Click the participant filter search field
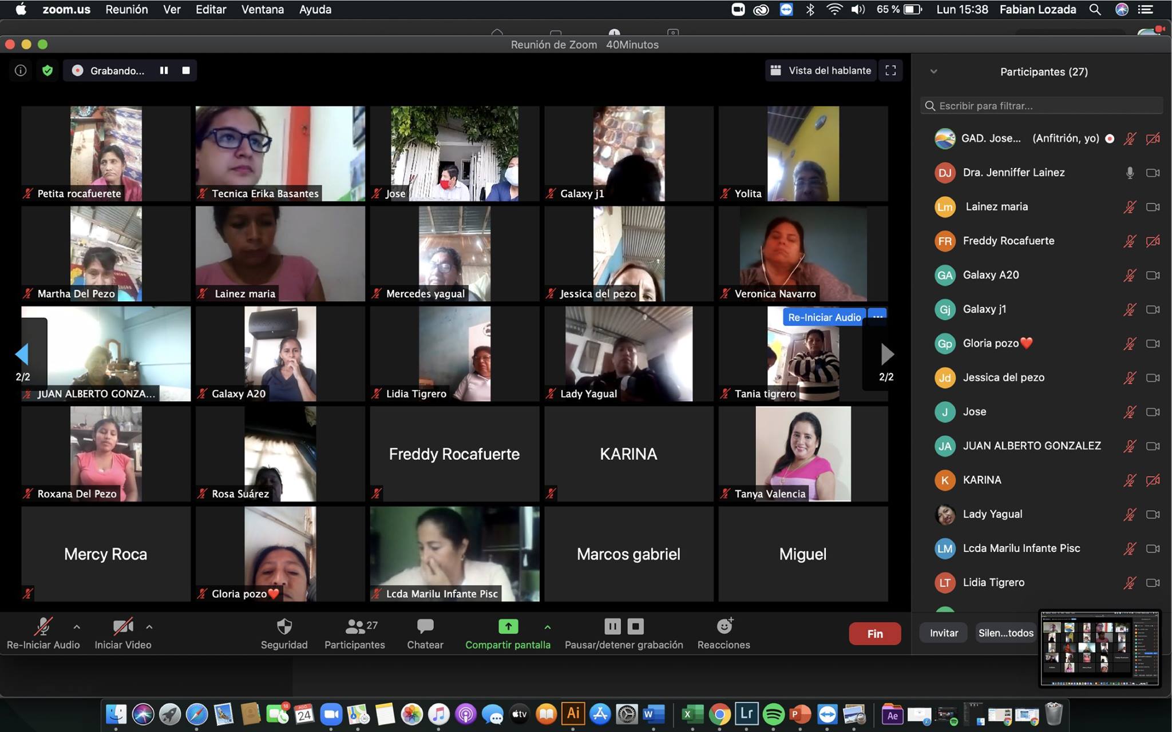Viewport: 1172px width, 732px height. coord(1042,106)
